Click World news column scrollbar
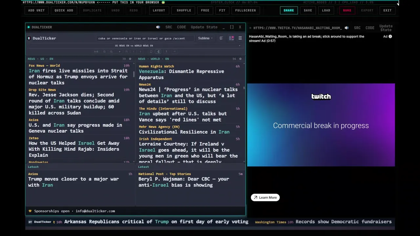 point(244,88)
